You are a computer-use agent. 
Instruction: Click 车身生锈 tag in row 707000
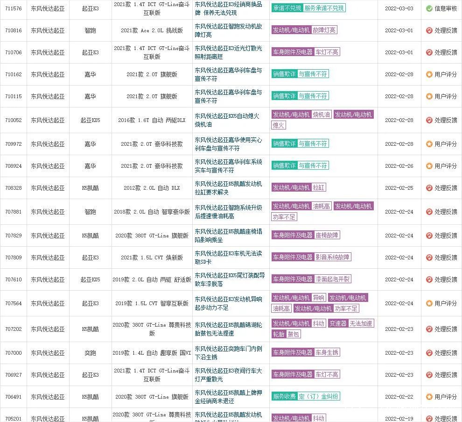(x=327, y=352)
